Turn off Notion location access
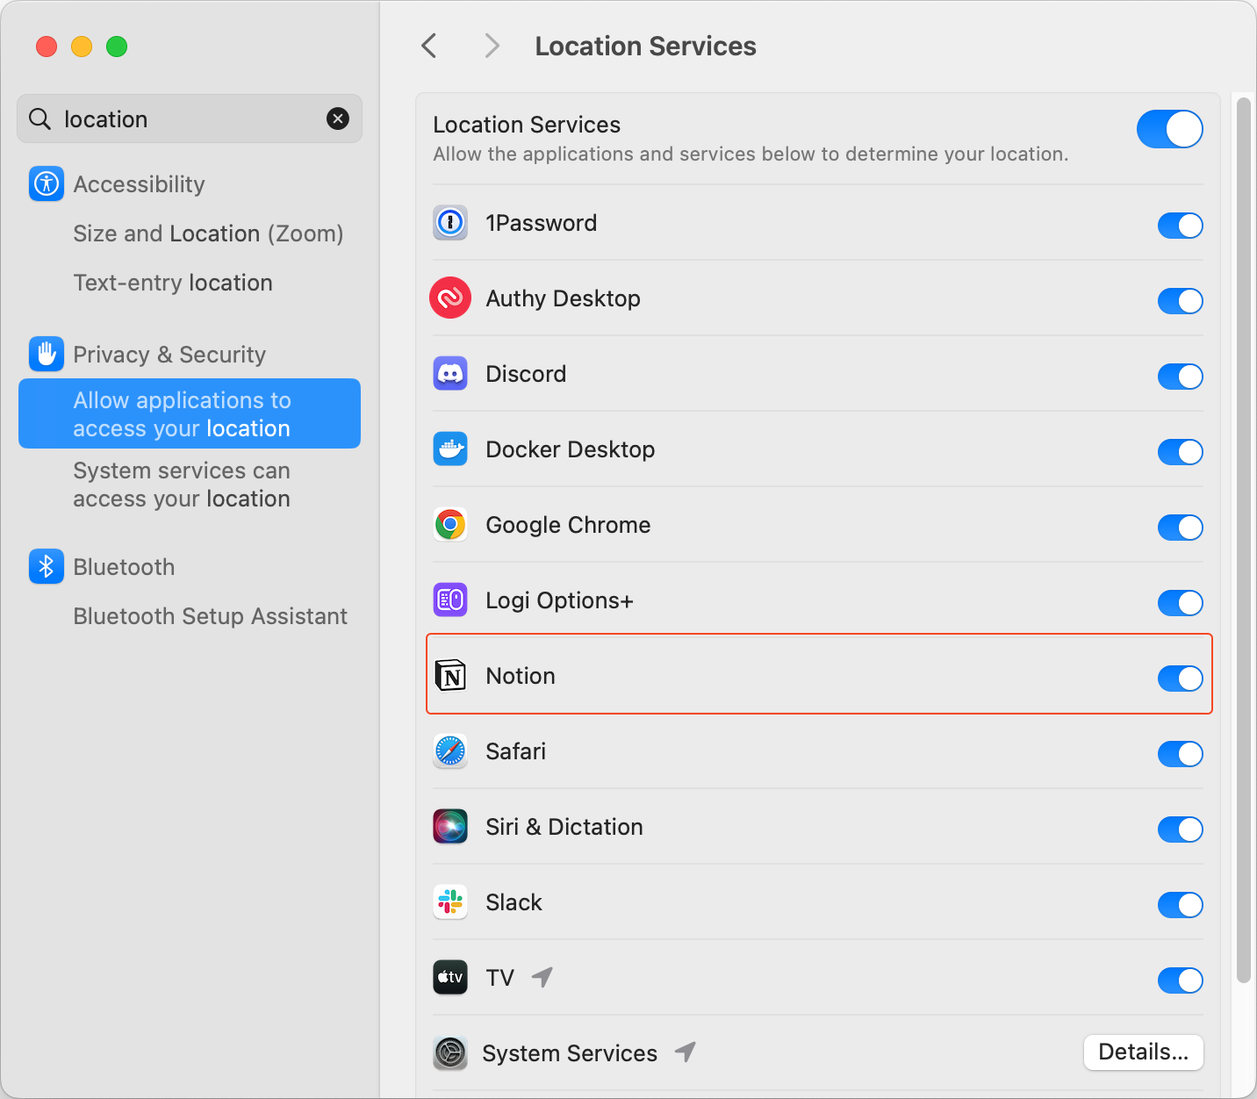The image size is (1257, 1099). 1181,679
